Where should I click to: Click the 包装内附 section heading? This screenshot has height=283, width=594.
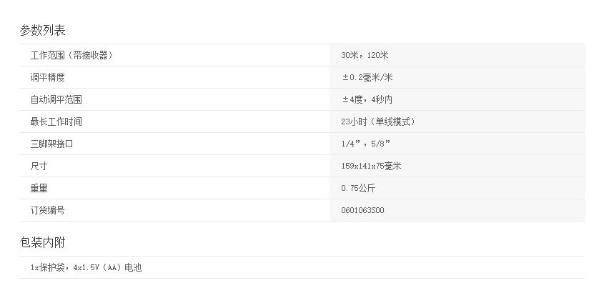42,242
